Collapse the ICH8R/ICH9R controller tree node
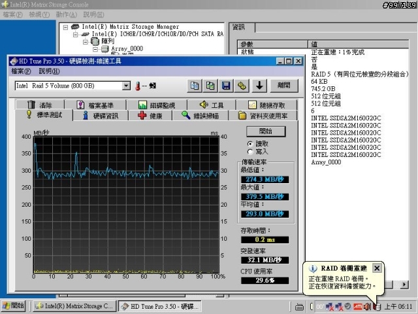Screen dimensions: 418x314 (76, 35)
